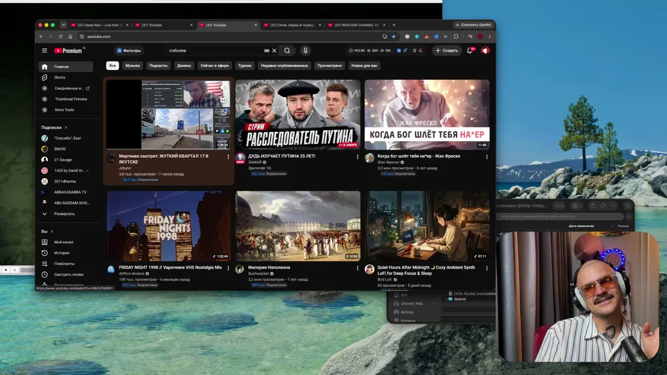Open Chrome three-dot menu

(x=490, y=36)
